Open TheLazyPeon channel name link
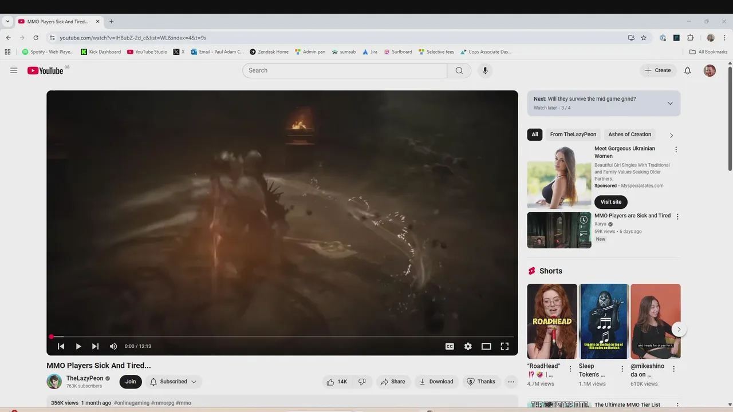The image size is (733, 412). coord(85,378)
